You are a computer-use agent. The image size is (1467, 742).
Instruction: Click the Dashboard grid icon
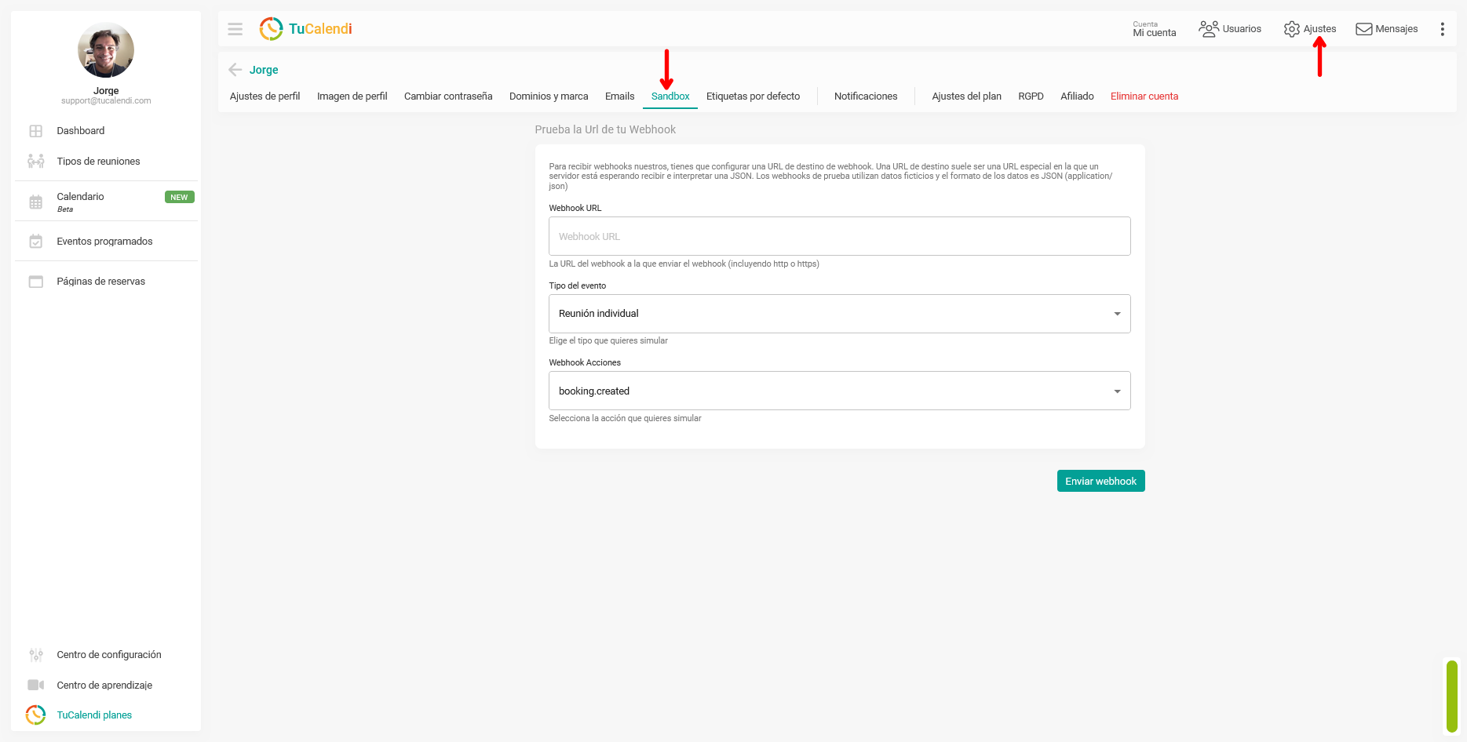36,131
